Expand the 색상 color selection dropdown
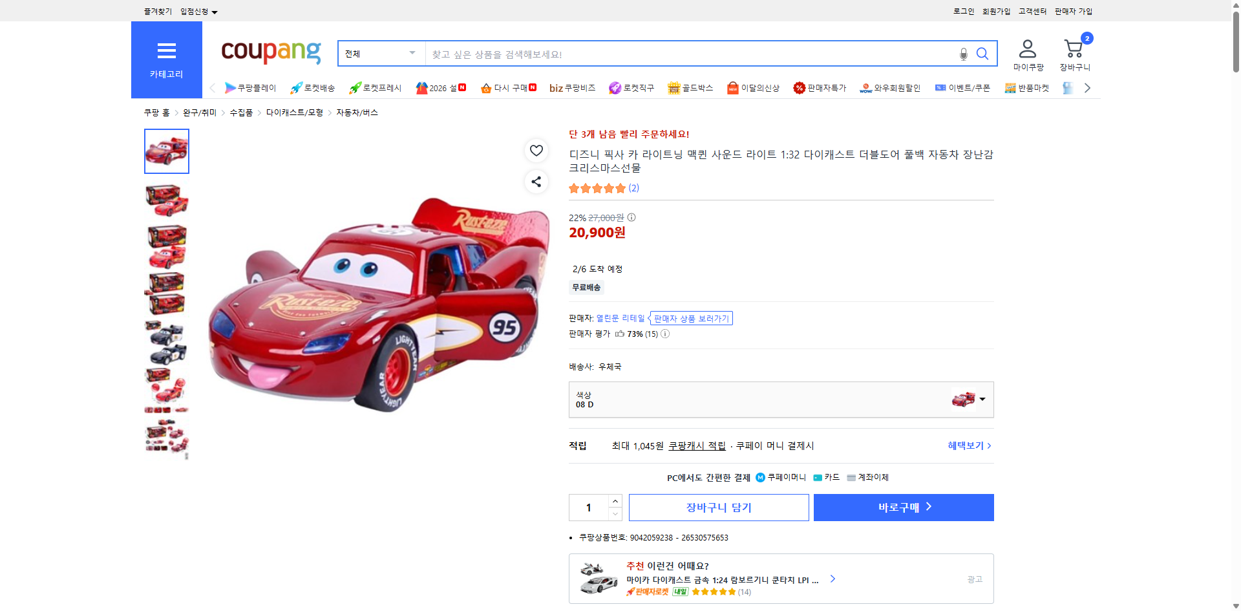The image size is (1241, 611). (x=981, y=399)
